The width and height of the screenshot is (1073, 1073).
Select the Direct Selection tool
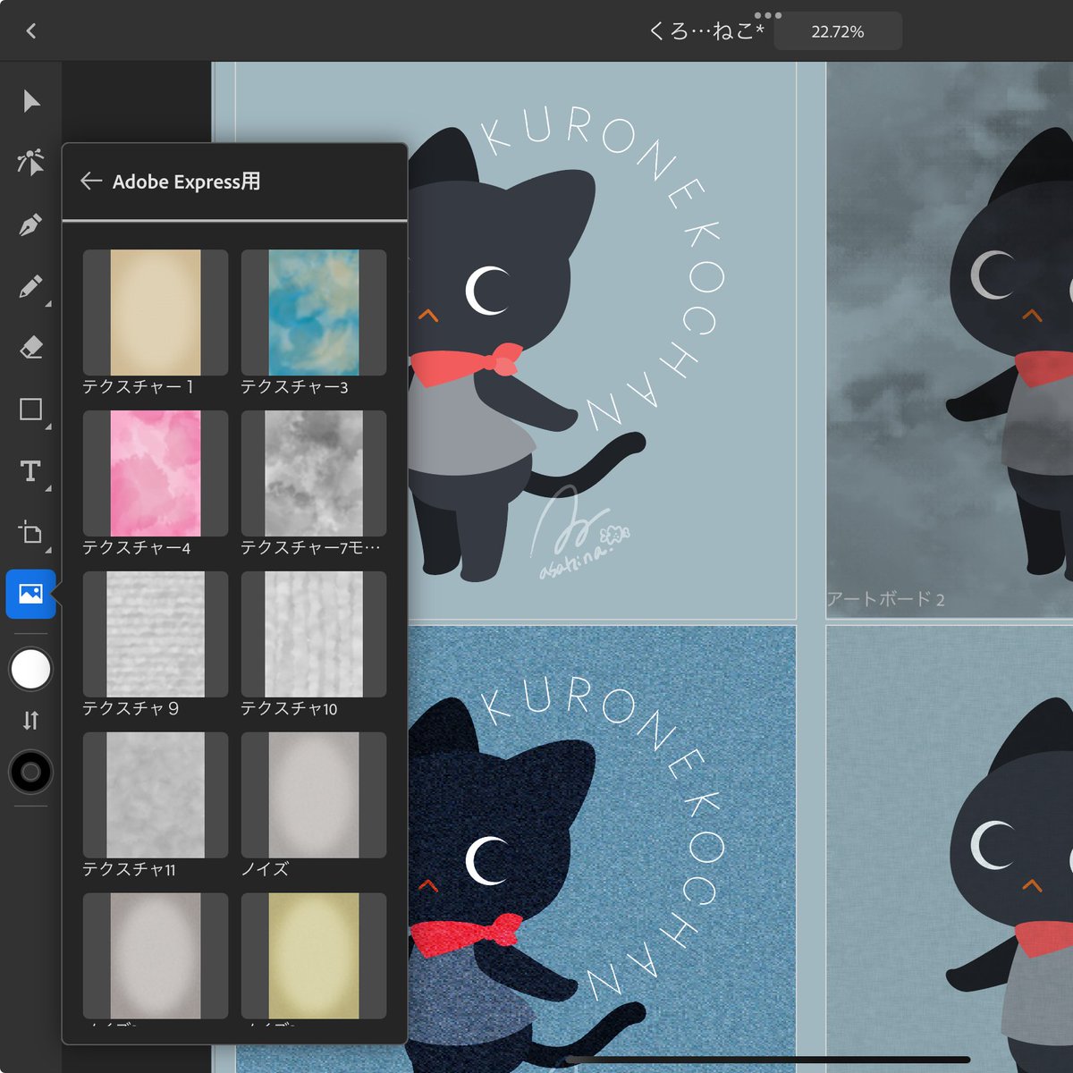coord(31,163)
